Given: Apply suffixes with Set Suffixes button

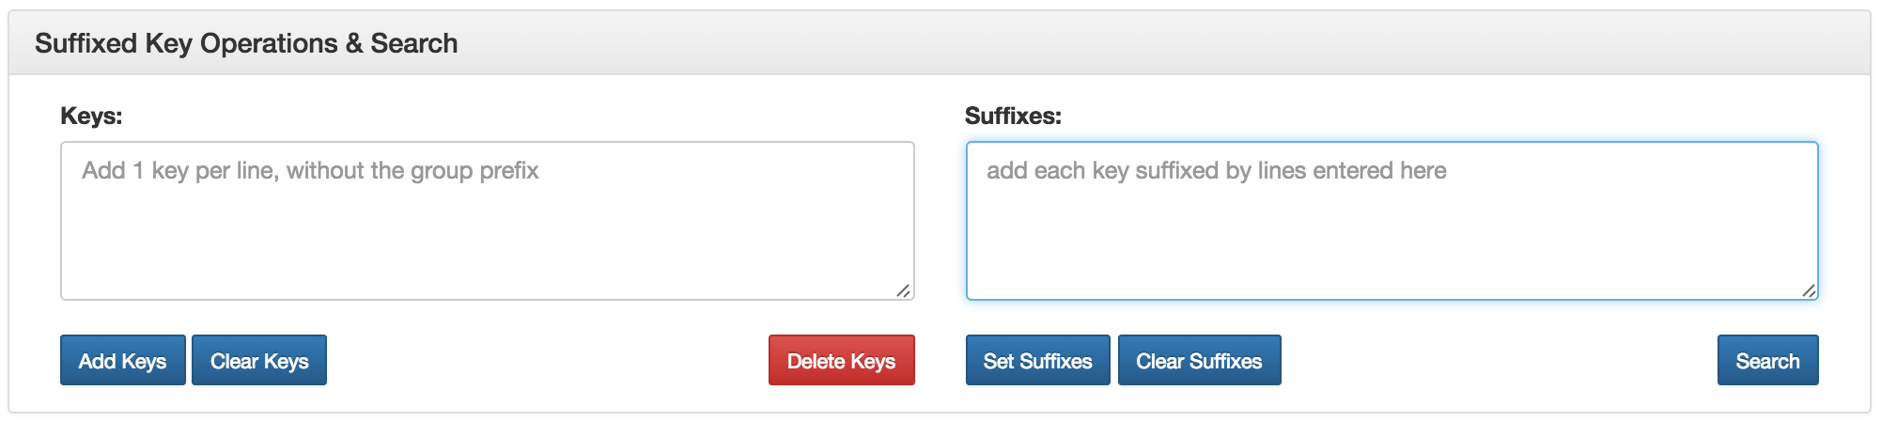Looking at the screenshot, I should coord(1037,361).
